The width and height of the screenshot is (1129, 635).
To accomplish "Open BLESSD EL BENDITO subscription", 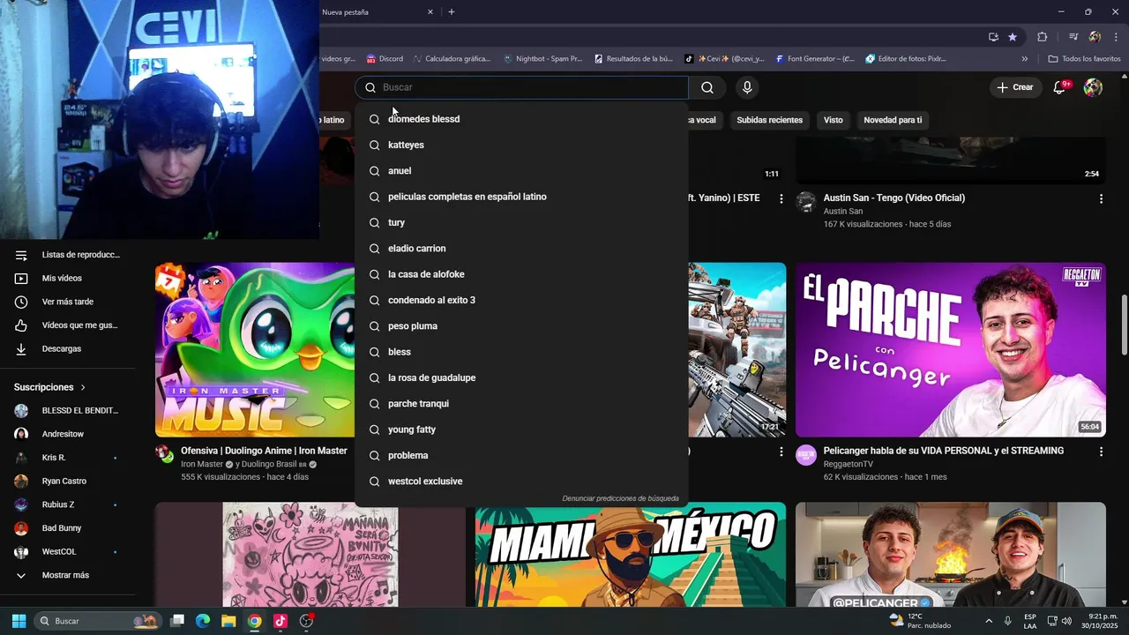I will [67, 411].
